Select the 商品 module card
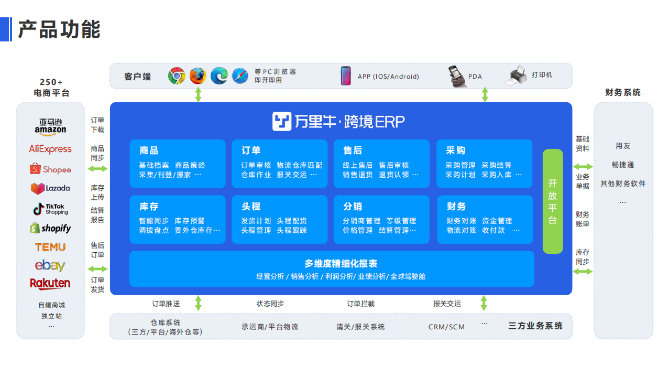Screen dimensions: 669x376 coord(178,164)
